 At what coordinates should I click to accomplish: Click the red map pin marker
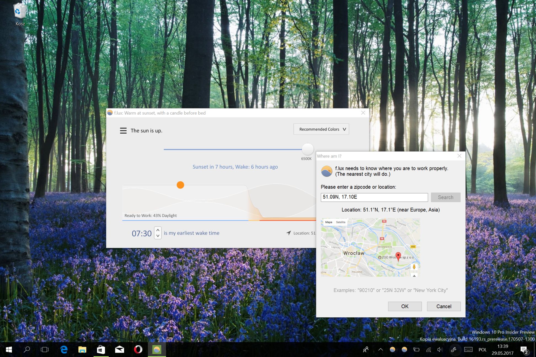398,256
